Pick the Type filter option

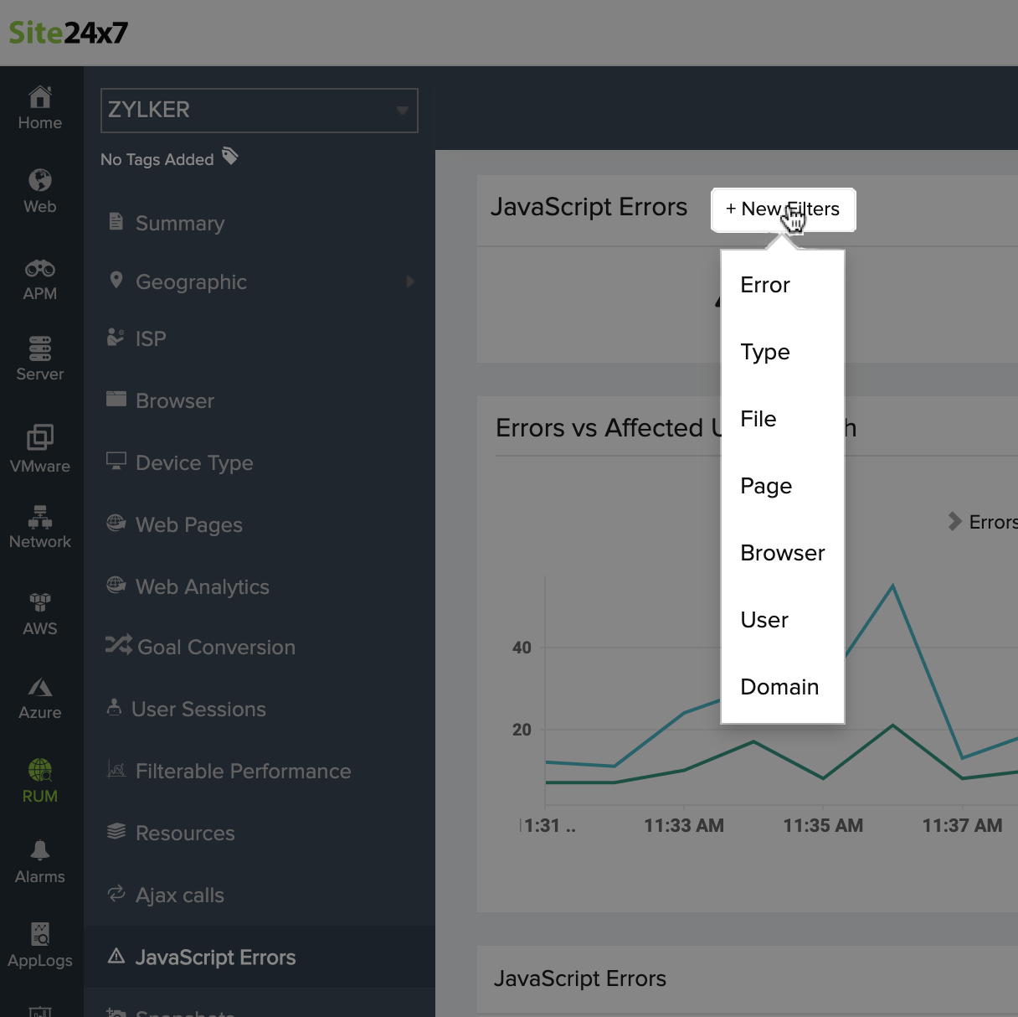tap(764, 352)
